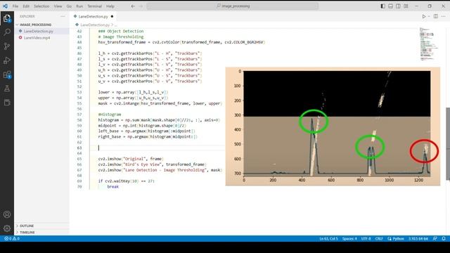Click the unsaved dot on LaneDetection.py tab
The image size is (450, 253).
coord(112,16)
